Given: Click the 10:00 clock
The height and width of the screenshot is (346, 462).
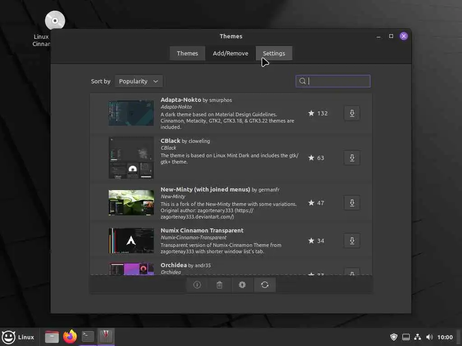Looking at the screenshot, I should [x=445, y=337].
